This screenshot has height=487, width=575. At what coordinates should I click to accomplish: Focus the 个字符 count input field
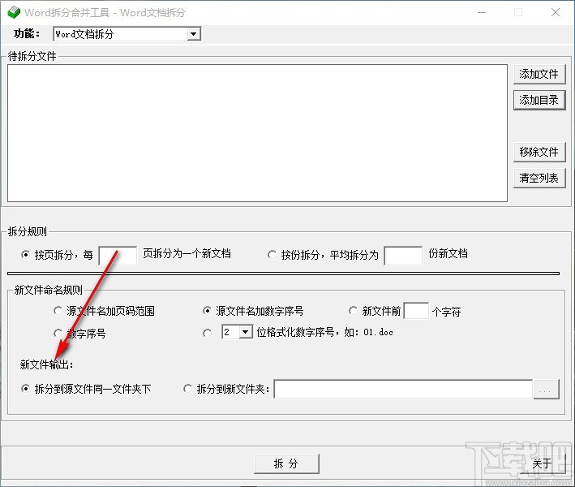pos(416,311)
